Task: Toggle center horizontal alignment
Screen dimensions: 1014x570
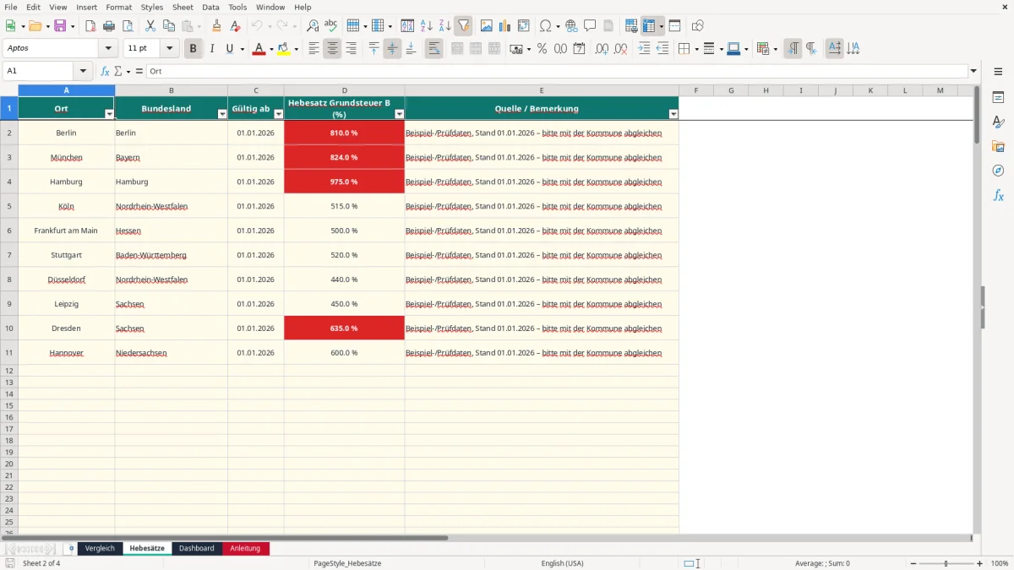Action: point(332,49)
